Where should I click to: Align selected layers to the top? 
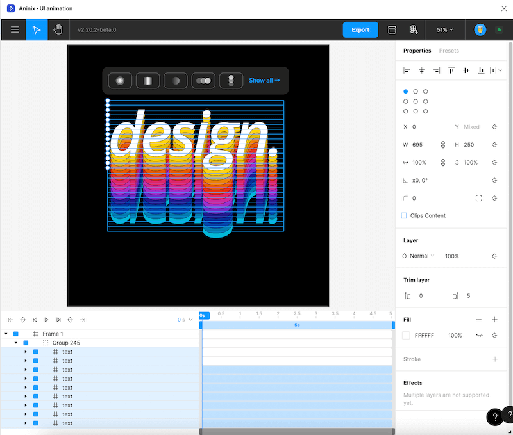coord(451,70)
